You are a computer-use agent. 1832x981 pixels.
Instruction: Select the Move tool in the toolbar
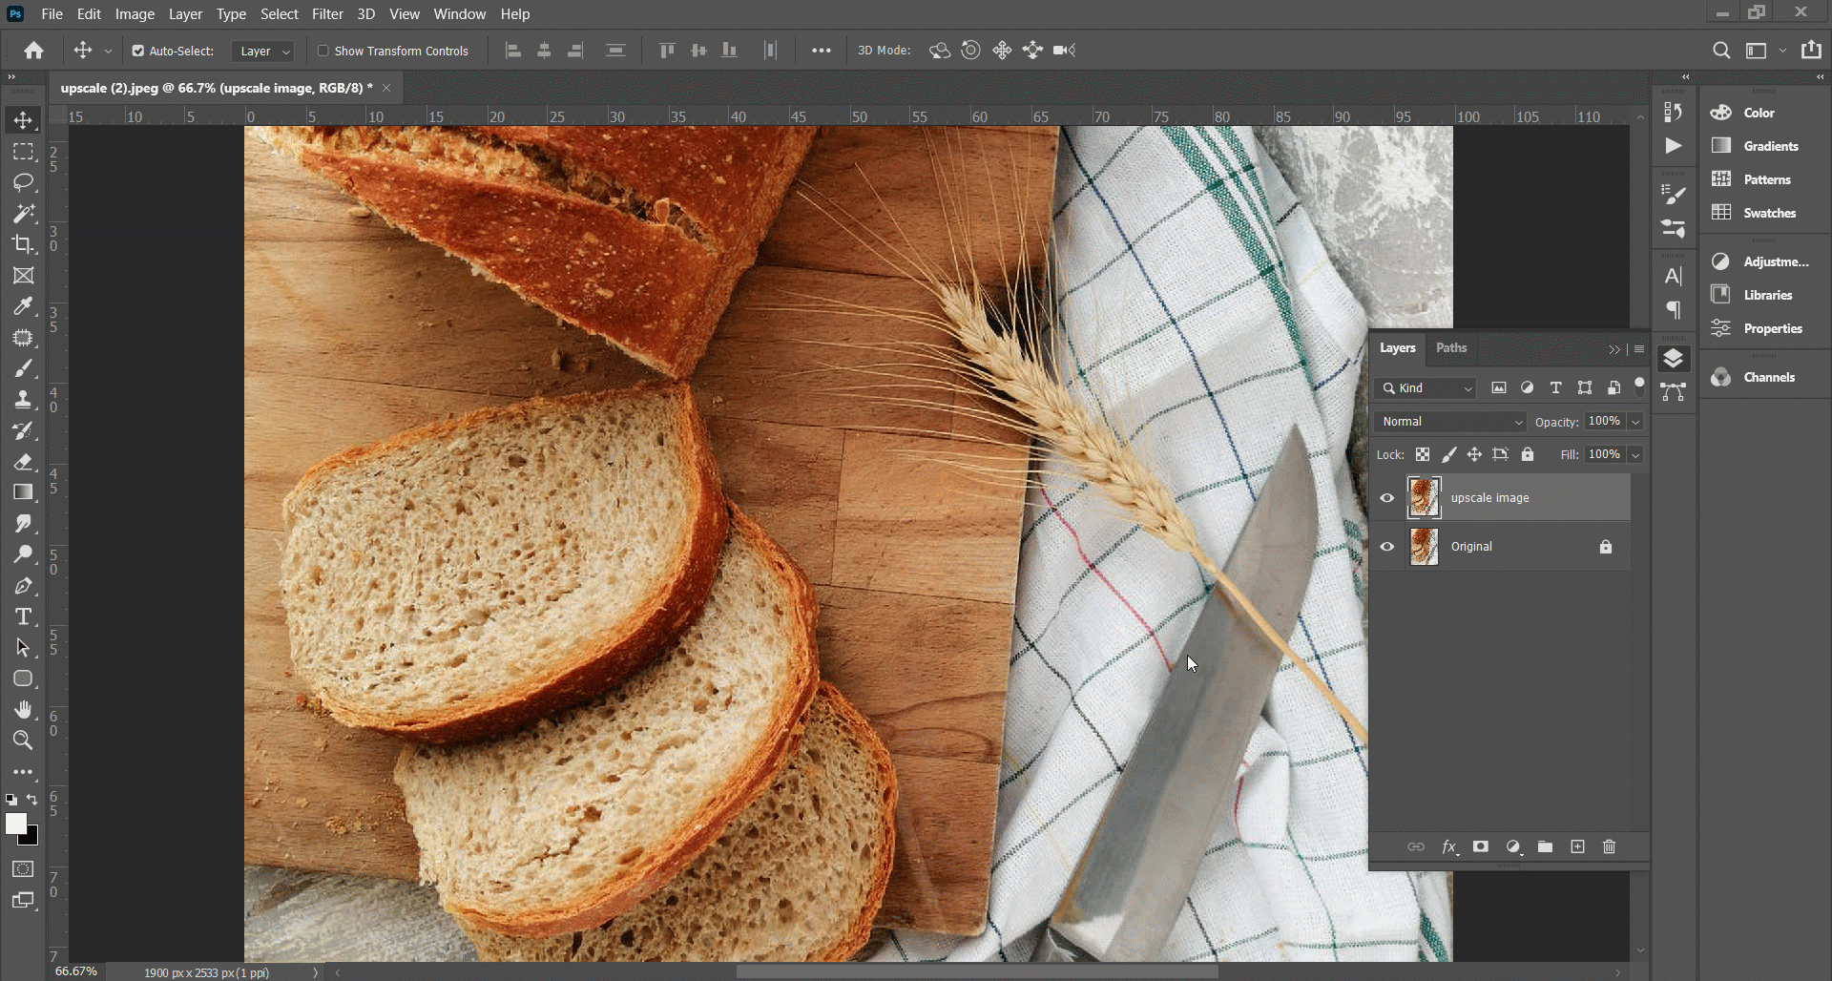tap(24, 120)
